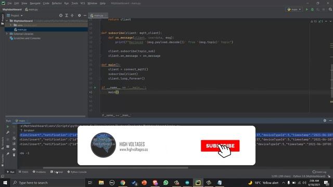Open PyCharm icon in the taskbar
The width and height of the screenshot is (333, 187).
tap(198, 182)
